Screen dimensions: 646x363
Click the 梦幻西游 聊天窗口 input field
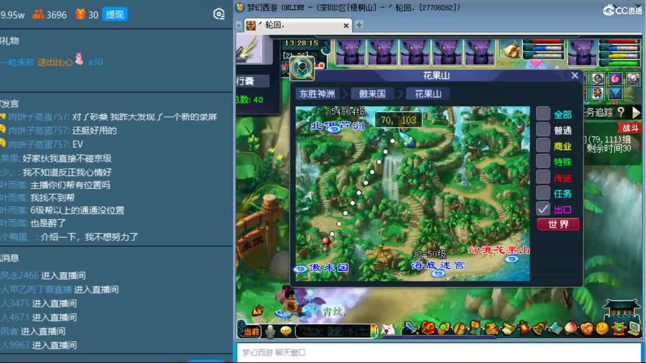439,352
